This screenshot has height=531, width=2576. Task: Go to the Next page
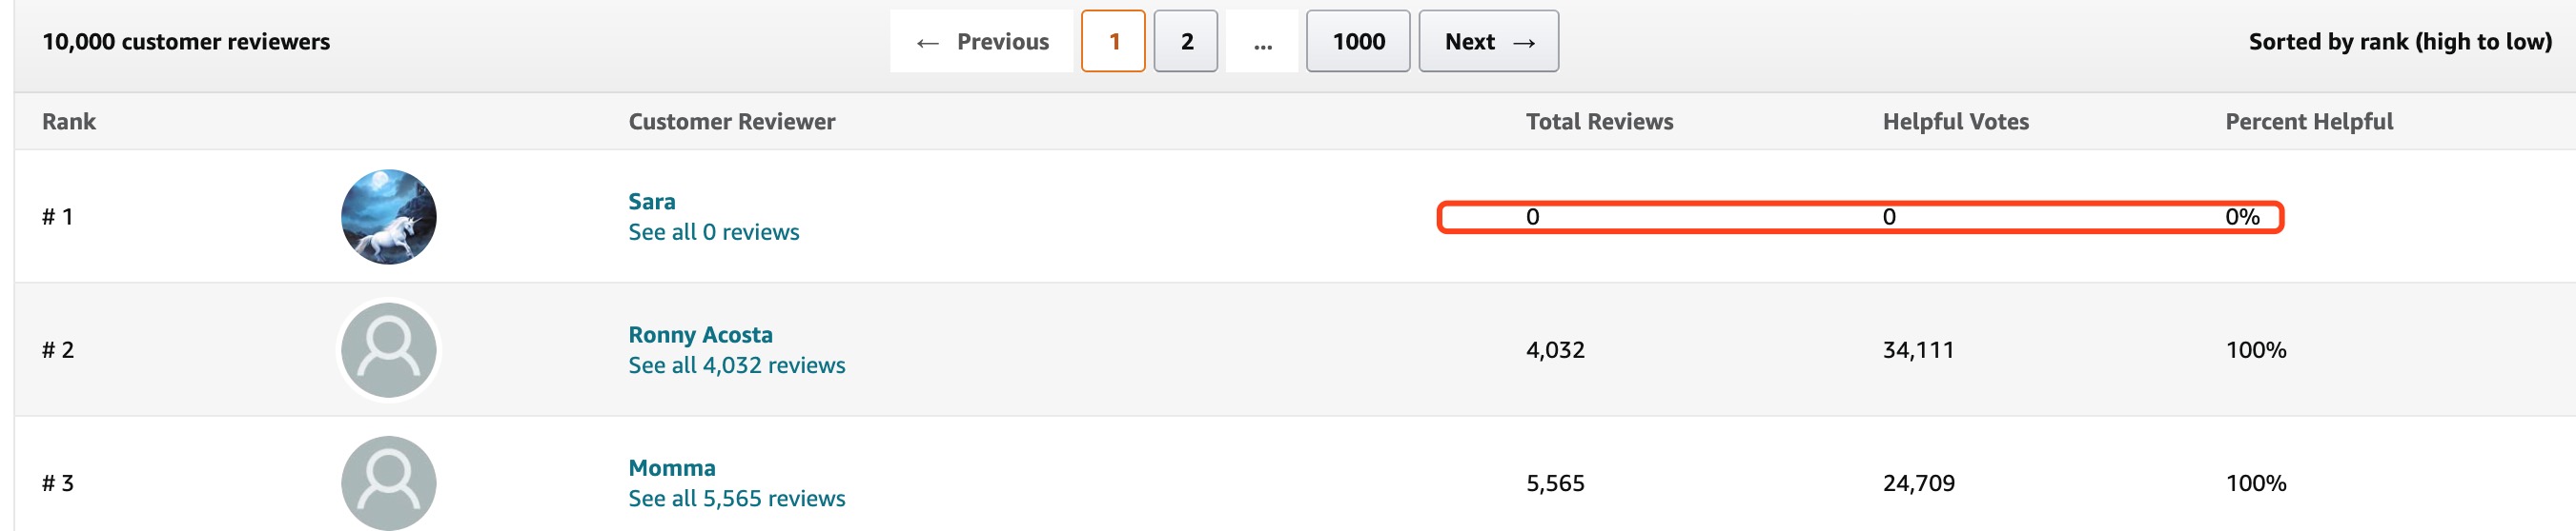[1488, 42]
